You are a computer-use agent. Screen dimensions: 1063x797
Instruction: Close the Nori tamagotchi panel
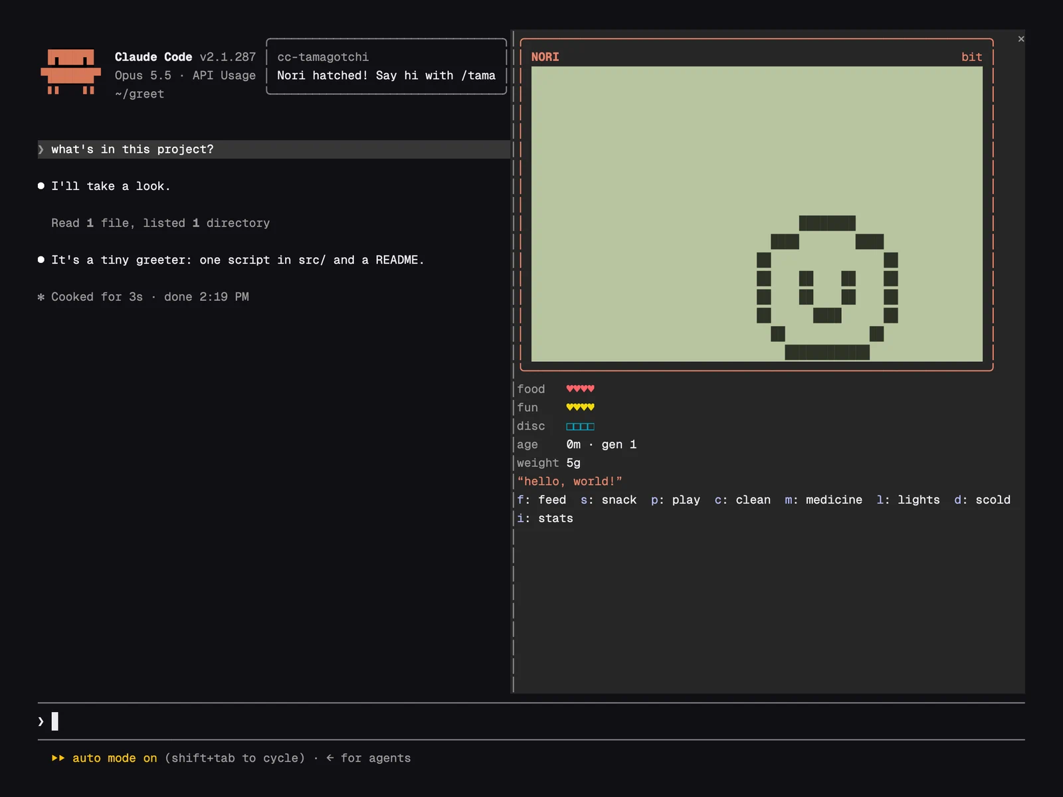pyautogui.click(x=1021, y=39)
